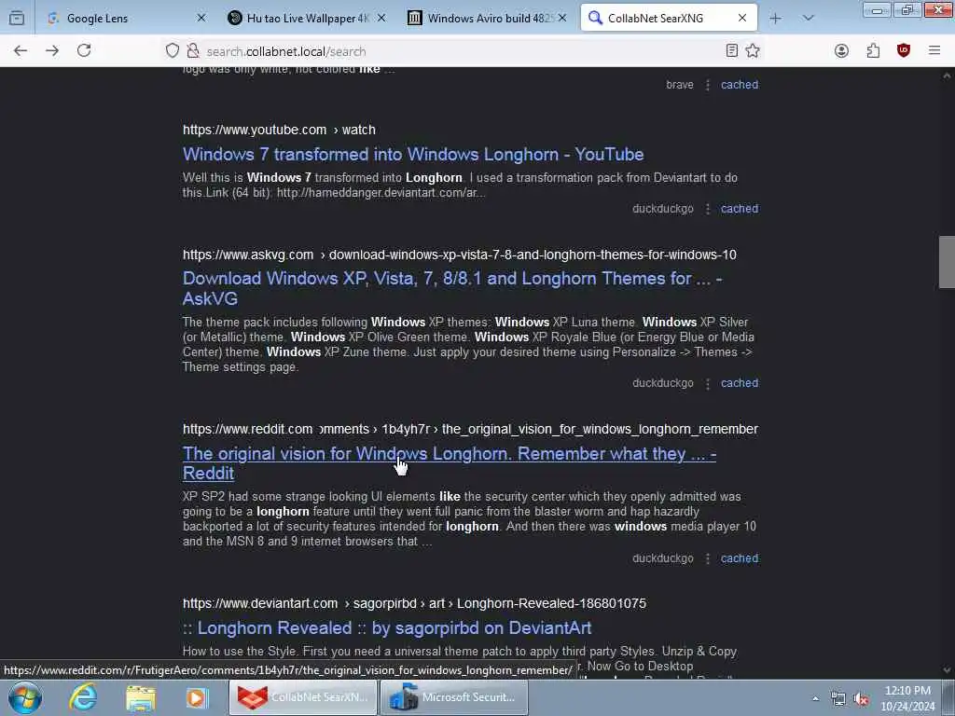Close the CollabNet SearXNG tab
Image resolution: width=955 pixels, height=716 pixels.
[742, 19]
